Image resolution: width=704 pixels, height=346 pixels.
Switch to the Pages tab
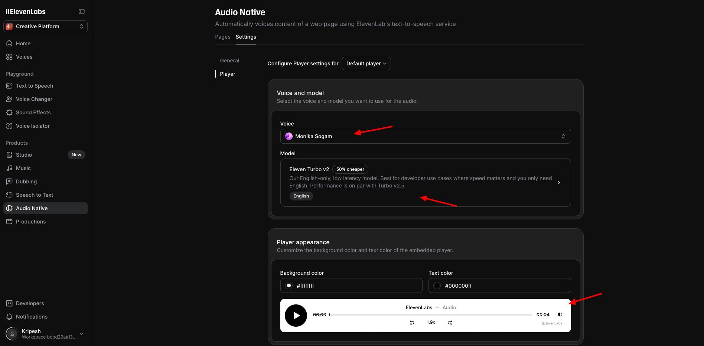pos(222,37)
